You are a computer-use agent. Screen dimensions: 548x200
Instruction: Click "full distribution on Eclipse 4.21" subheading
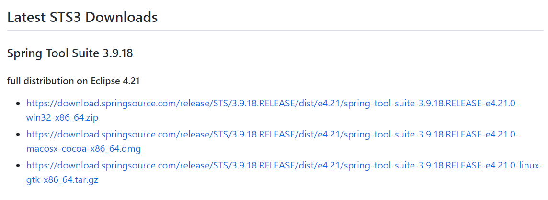tap(73, 81)
